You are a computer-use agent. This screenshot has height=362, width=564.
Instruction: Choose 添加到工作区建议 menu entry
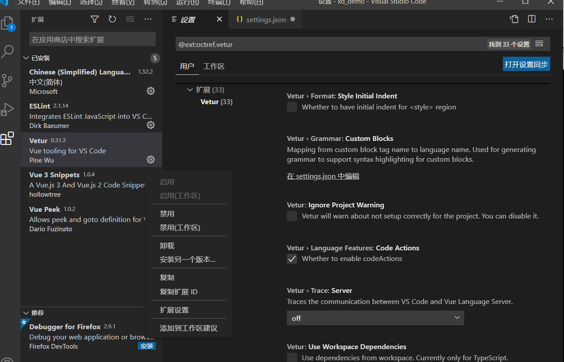coord(188,328)
